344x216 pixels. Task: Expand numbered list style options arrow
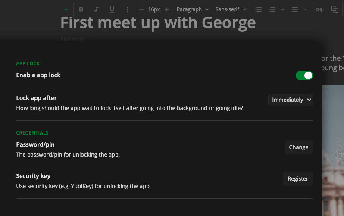[x=283, y=9]
